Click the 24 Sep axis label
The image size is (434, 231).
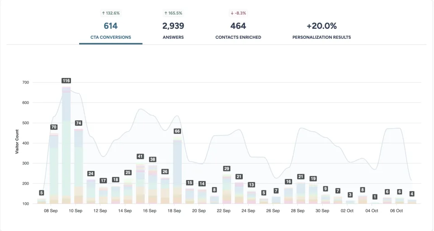point(248,211)
